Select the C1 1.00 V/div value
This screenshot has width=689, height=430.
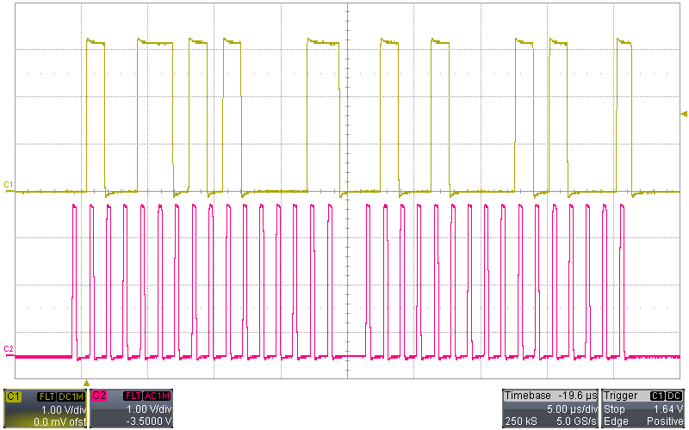63,410
